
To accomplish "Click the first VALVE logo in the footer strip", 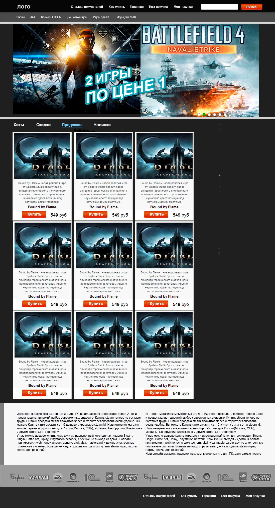I will pyautogui.click(x=39, y=477).
